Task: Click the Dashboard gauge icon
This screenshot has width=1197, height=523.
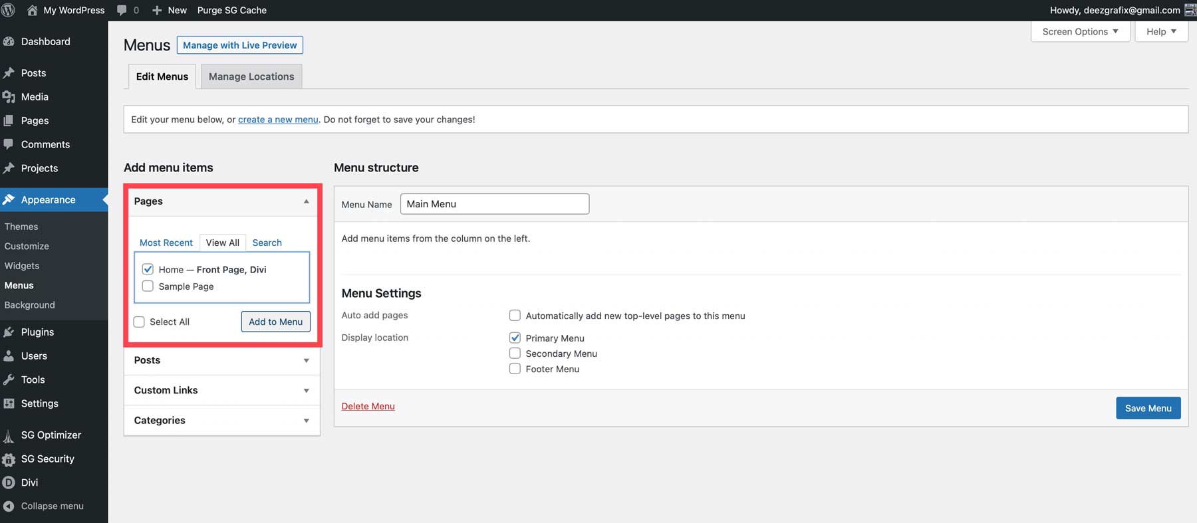Action: [x=9, y=41]
